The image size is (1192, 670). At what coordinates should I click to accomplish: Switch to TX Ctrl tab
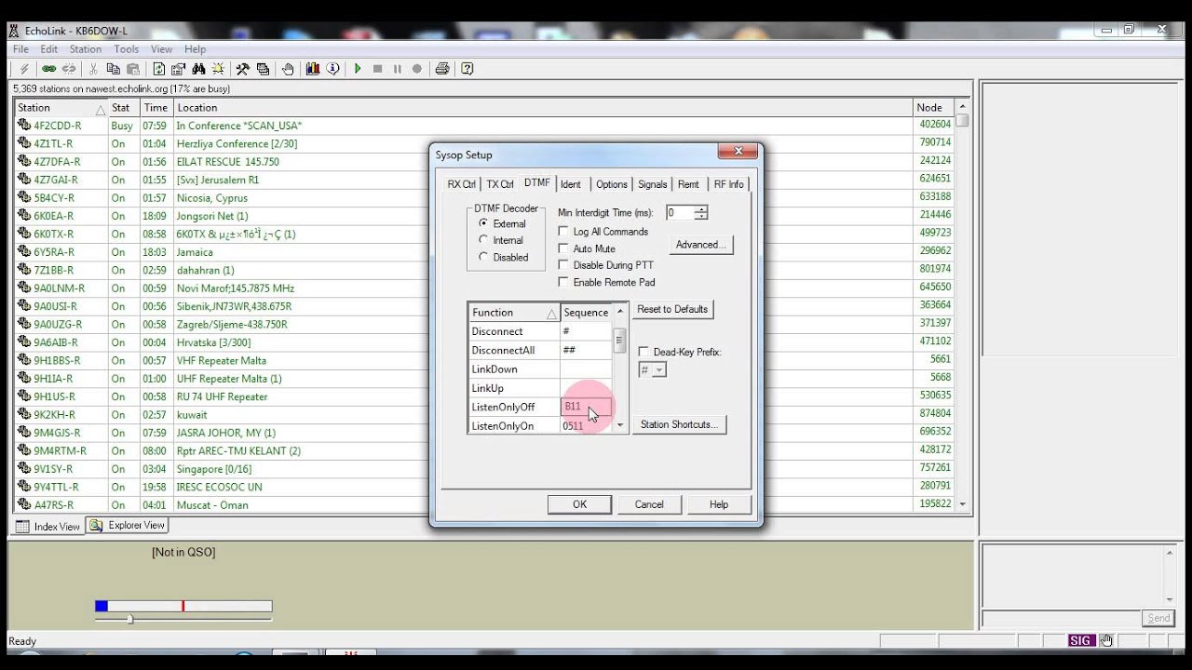(500, 184)
